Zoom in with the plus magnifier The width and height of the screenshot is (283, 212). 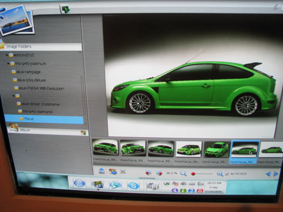pyautogui.click(x=220, y=174)
